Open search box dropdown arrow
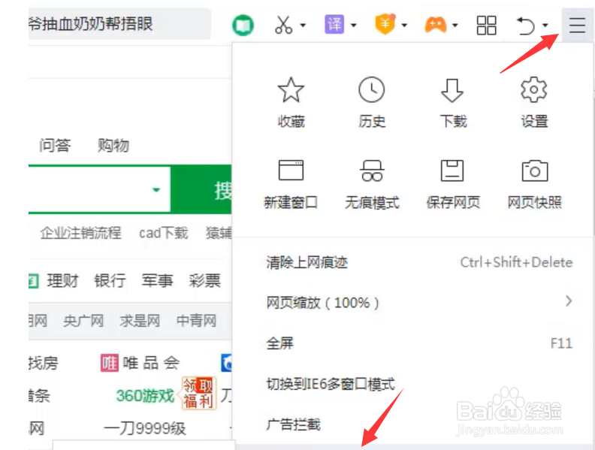Screen dimensions: 595x450 156,189
